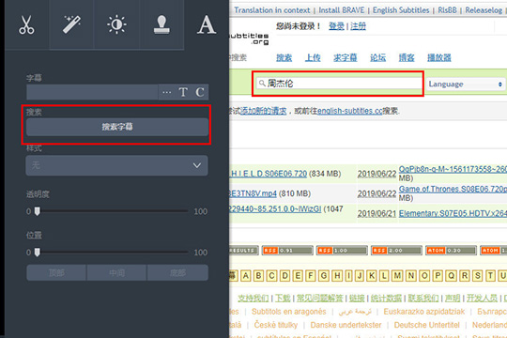Image resolution: width=507 pixels, height=338 pixels.
Task: Click the Install BRAVE link
Action: 342,10
